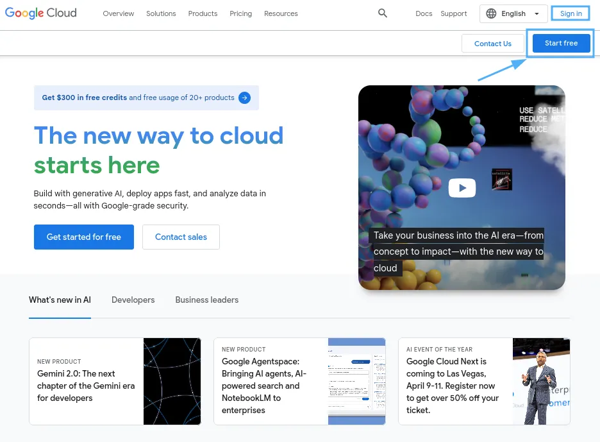
Task: Open the Gemini 2.0 new product card
Action: coord(115,381)
